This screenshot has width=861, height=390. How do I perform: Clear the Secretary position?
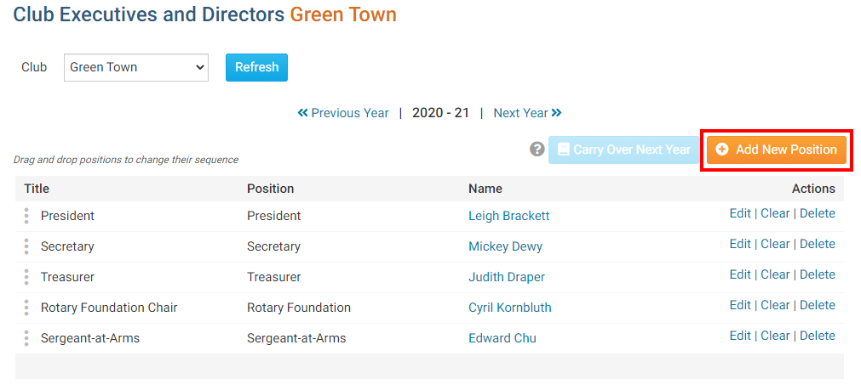pos(775,244)
